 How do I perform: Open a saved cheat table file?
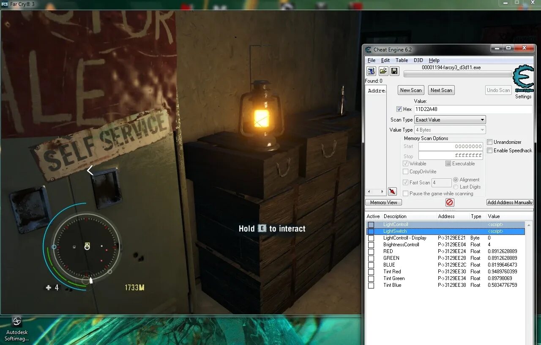point(383,70)
